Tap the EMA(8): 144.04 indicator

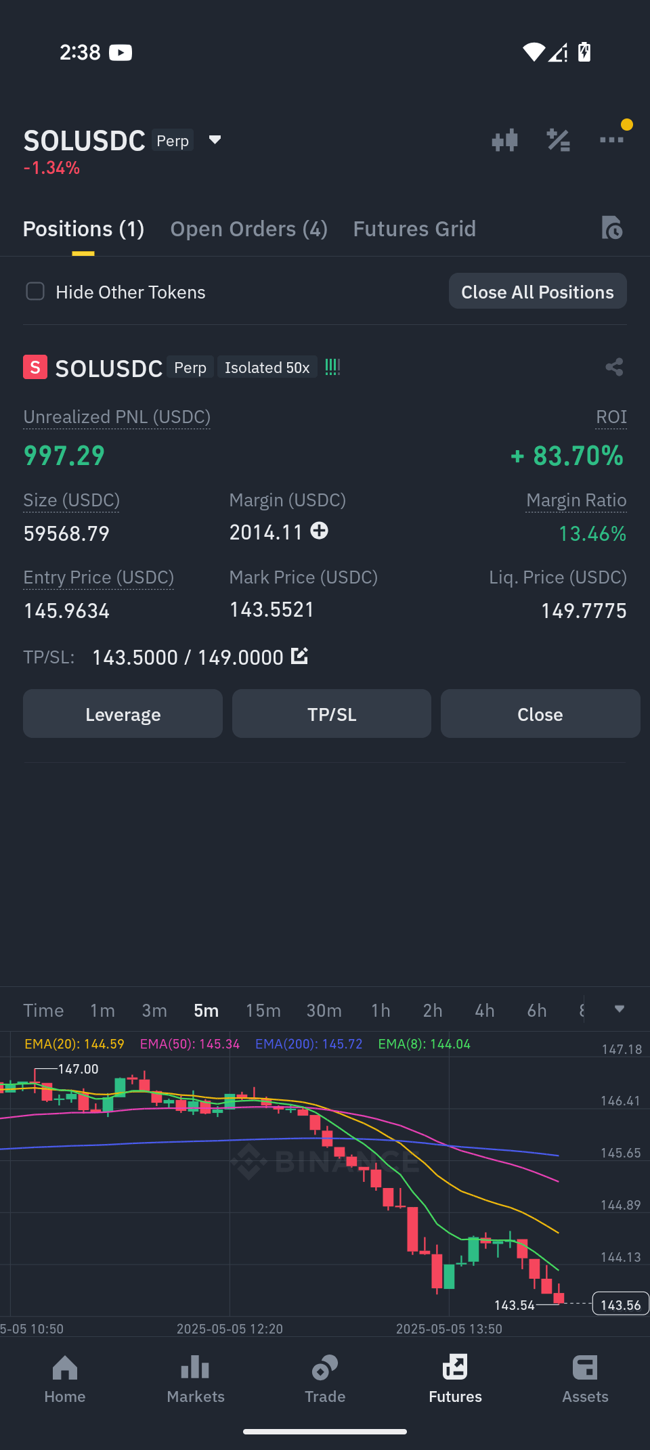pyautogui.click(x=424, y=1044)
